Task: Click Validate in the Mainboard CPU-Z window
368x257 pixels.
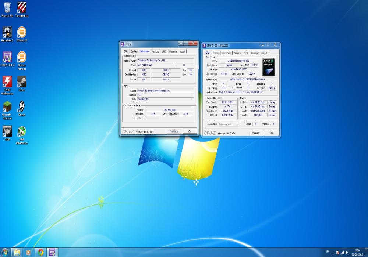Action: pos(174,131)
